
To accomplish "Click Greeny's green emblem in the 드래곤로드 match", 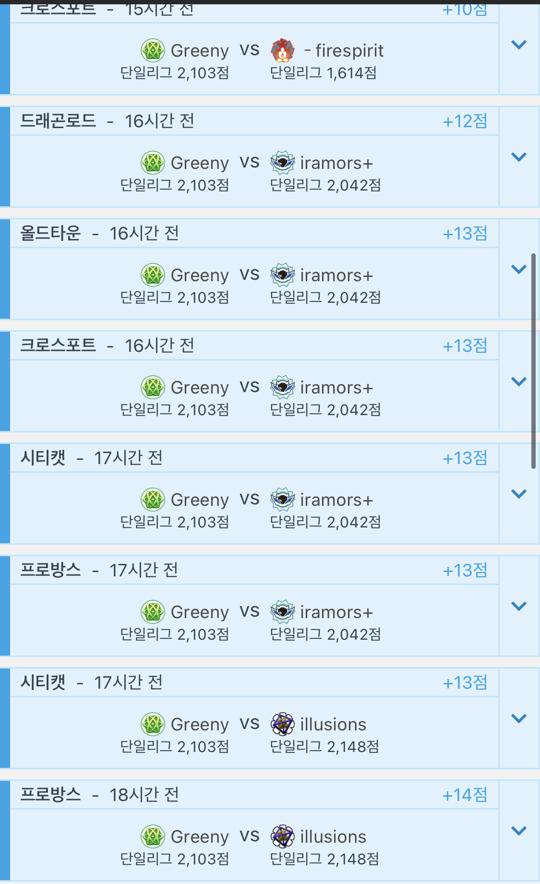I will pyautogui.click(x=153, y=163).
